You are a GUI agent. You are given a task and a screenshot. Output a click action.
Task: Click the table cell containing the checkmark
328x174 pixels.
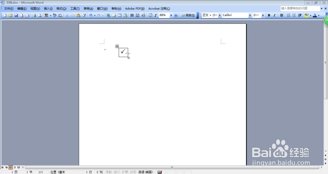[x=123, y=52]
